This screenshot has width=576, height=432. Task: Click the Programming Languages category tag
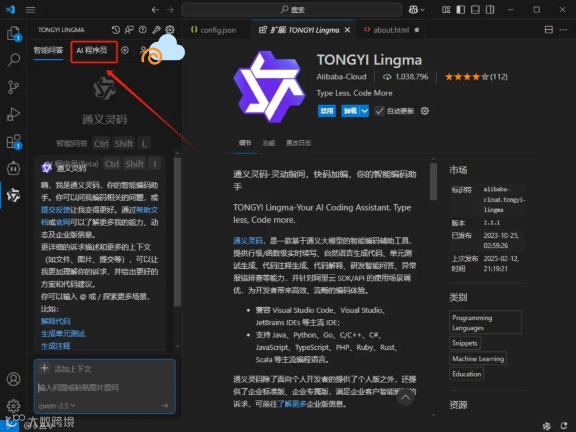click(485, 323)
